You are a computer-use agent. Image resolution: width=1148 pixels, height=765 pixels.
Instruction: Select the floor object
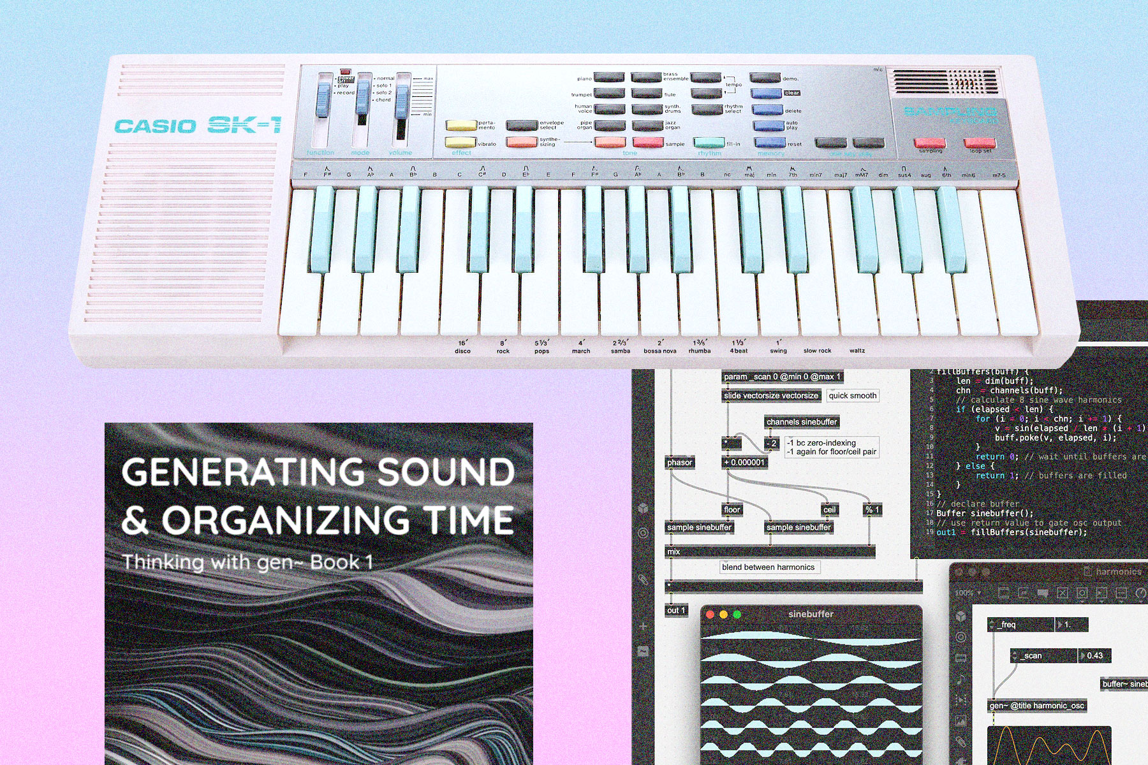coord(732,510)
